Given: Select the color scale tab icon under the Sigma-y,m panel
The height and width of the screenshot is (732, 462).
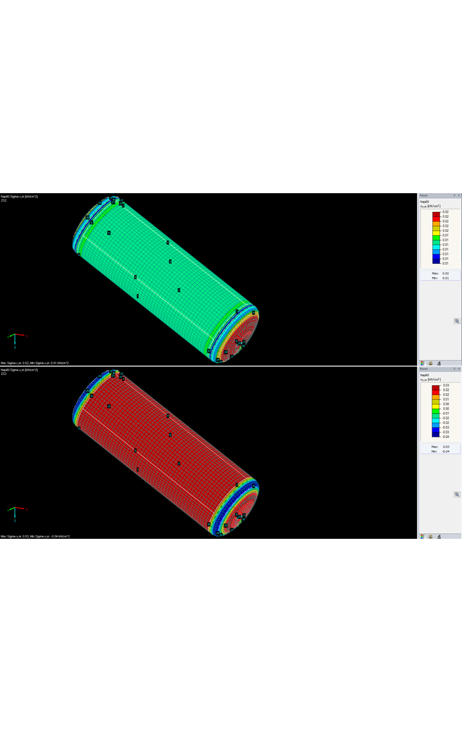Looking at the screenshot, I should 422,536.
